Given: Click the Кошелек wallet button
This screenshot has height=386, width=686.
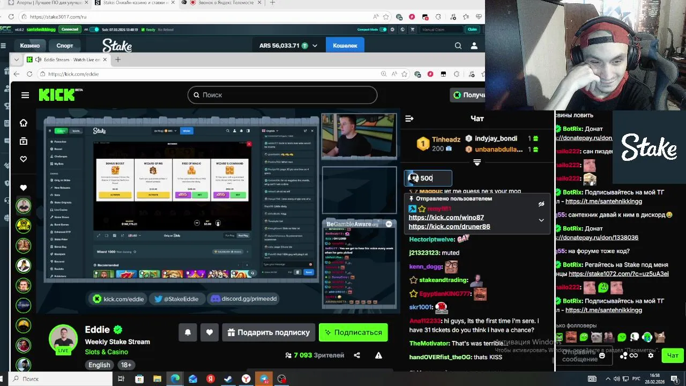Looking at the screenshot, I should [345, 46].
